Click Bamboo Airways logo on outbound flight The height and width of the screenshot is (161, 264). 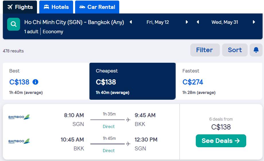(x=19, y=117)
